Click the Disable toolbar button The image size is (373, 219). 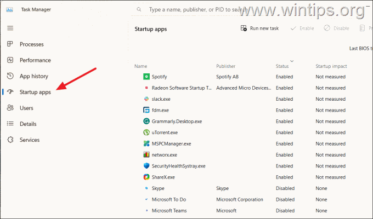coord(336,28)
